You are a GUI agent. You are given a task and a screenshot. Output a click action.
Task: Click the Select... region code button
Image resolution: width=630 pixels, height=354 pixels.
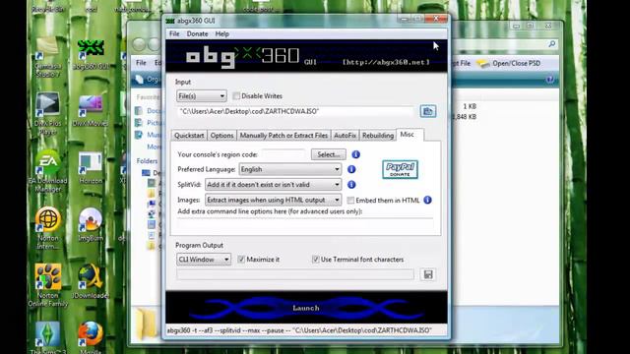click(329, 154)
